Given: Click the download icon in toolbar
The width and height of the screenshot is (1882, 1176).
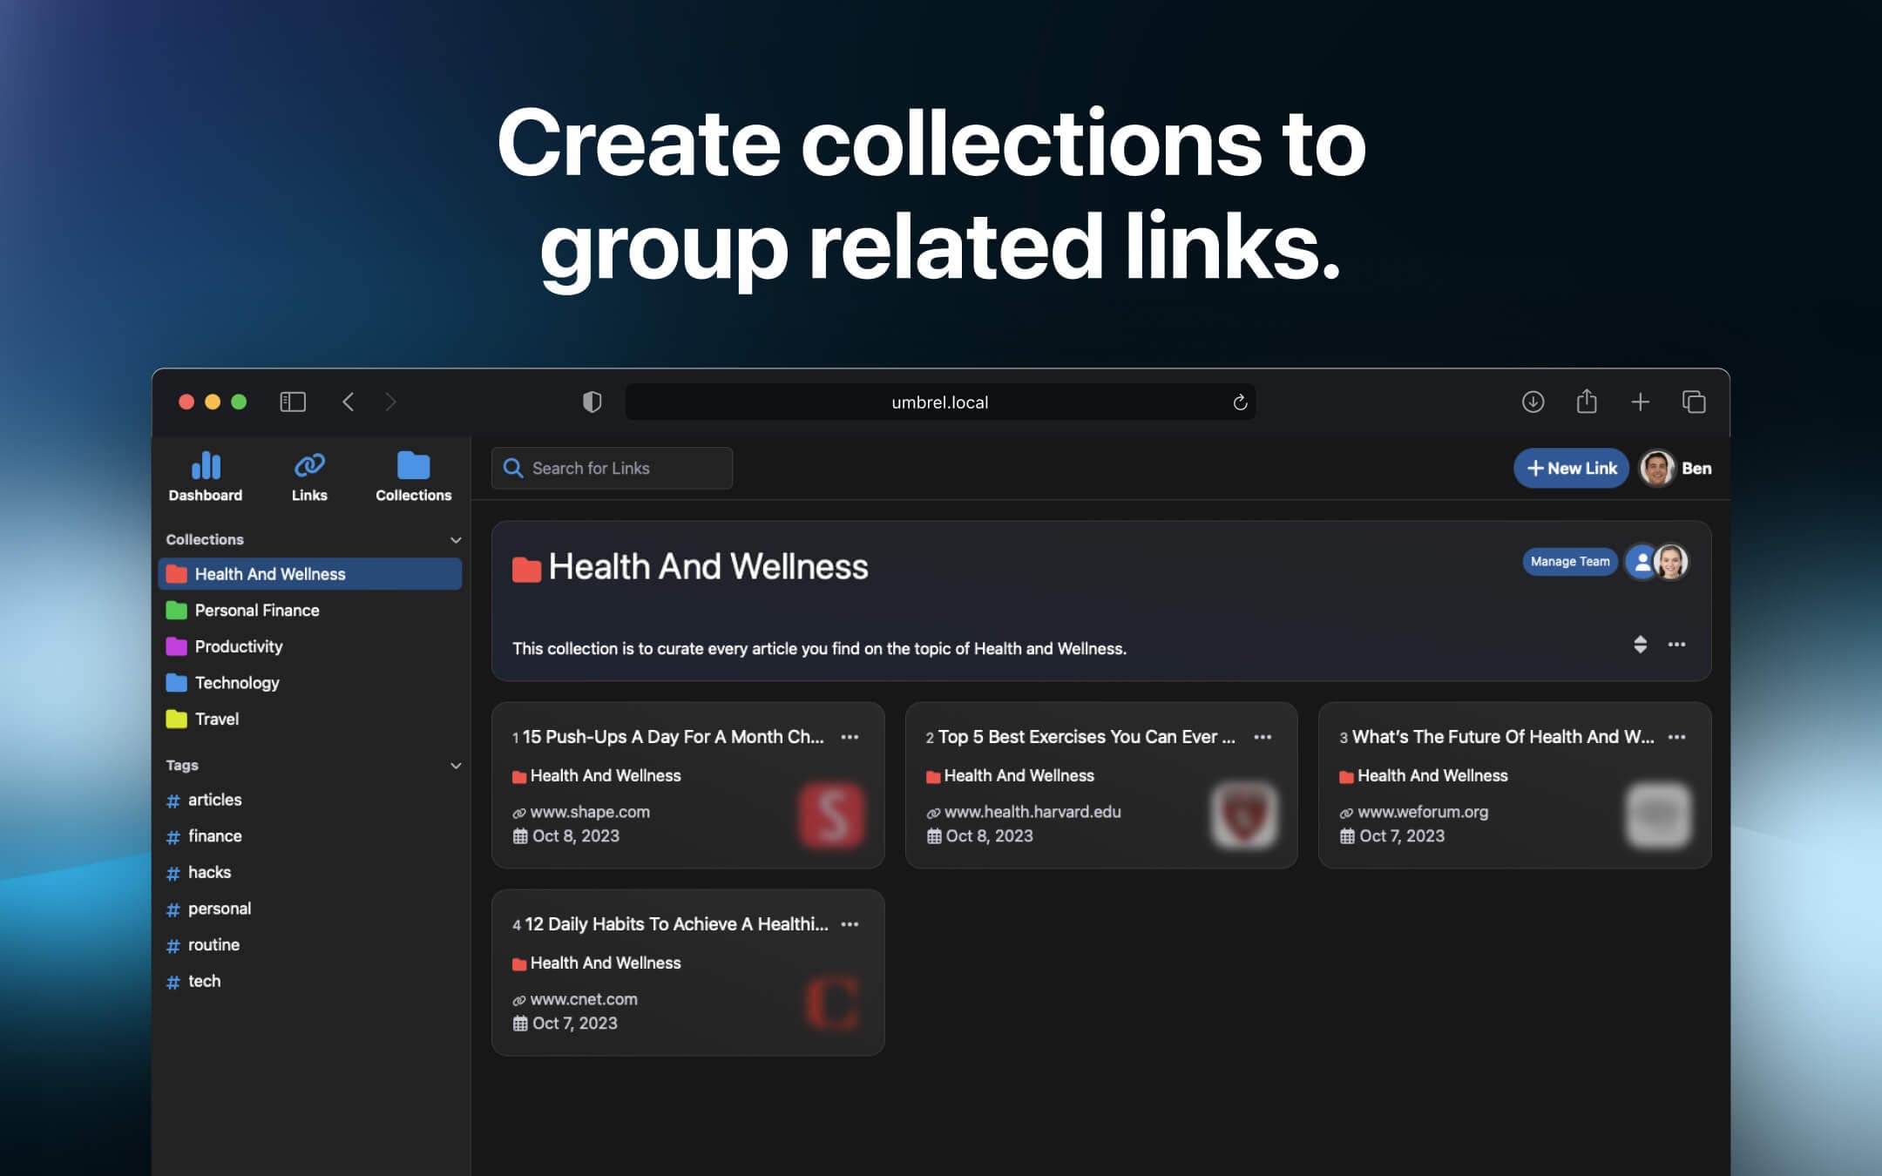Looking at the screenshot, I should click(1531, 402).
